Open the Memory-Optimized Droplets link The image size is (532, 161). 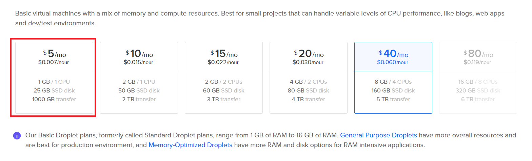click(x=190, y=145)
